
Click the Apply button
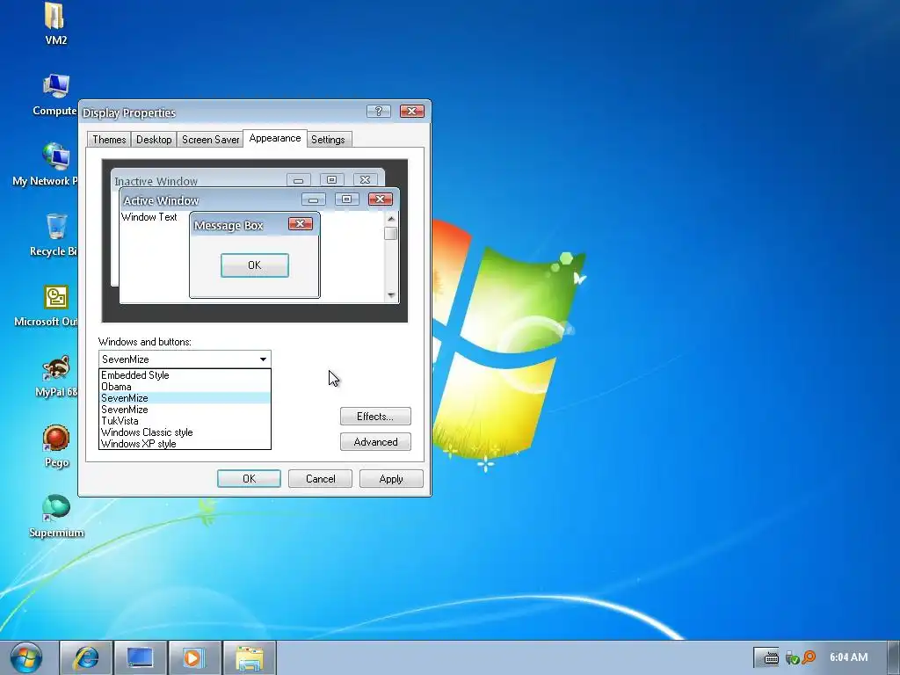tap(391, 479)
